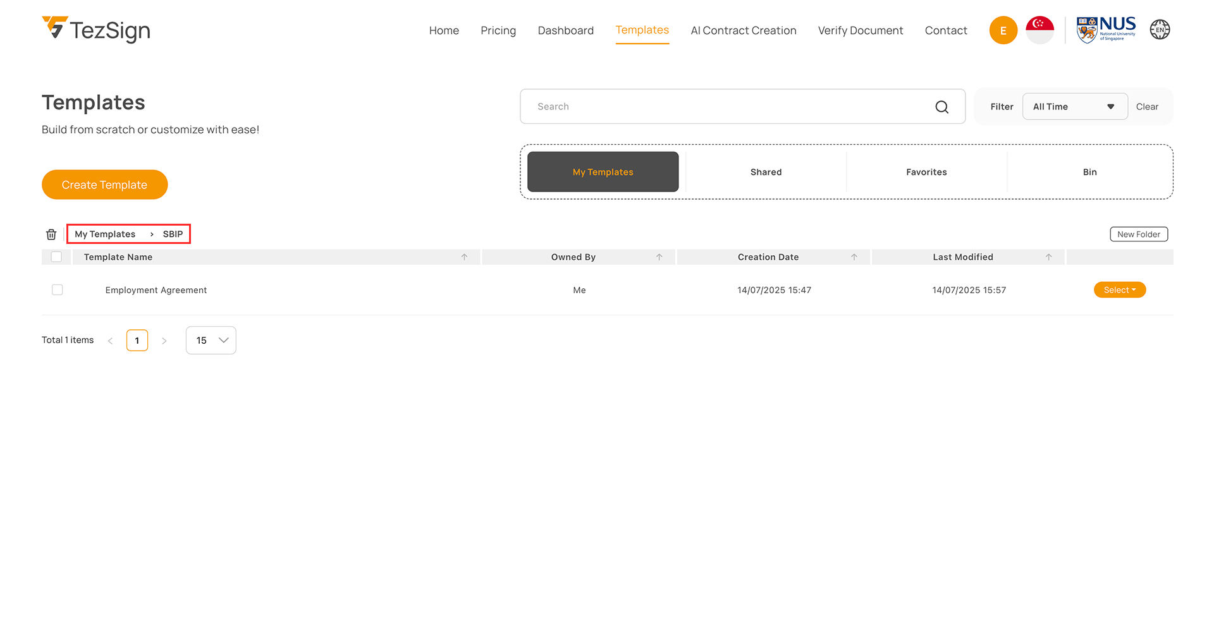
Task: Click the TezSign logo
Action: pos(96,30)
